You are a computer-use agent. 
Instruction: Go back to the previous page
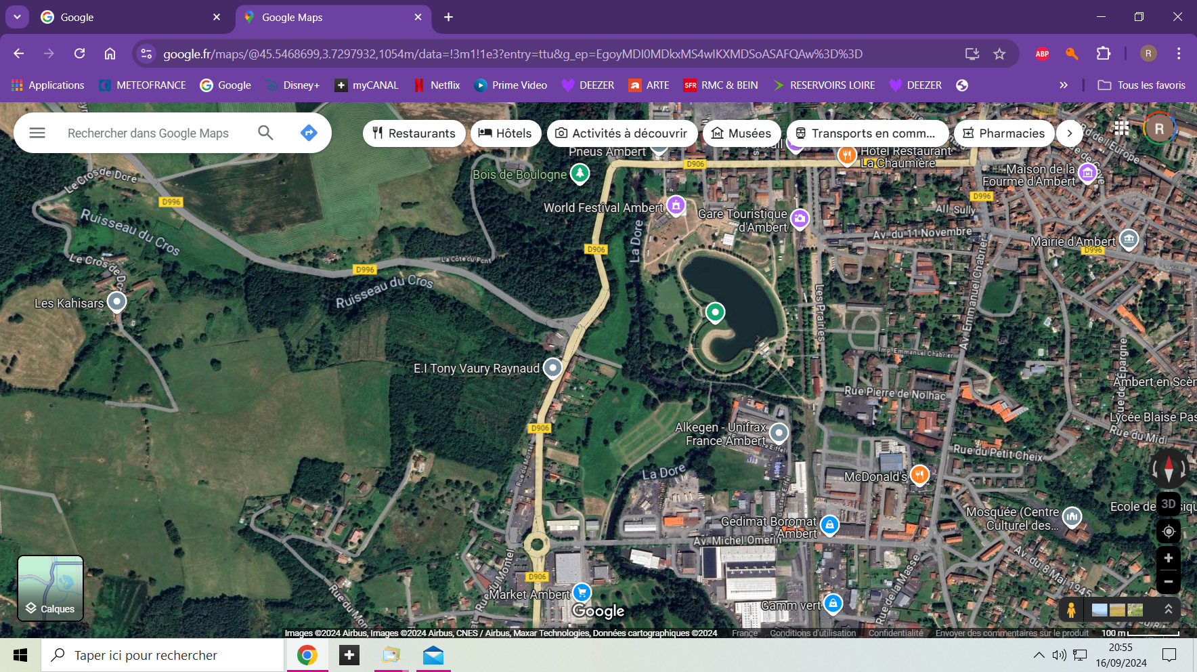[19, 54]
